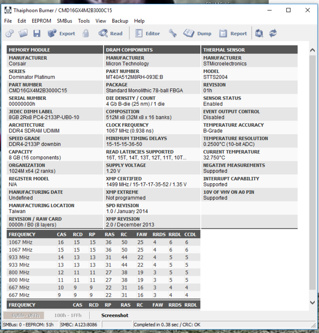Click the Read toolbar button

tap(110, 33)
